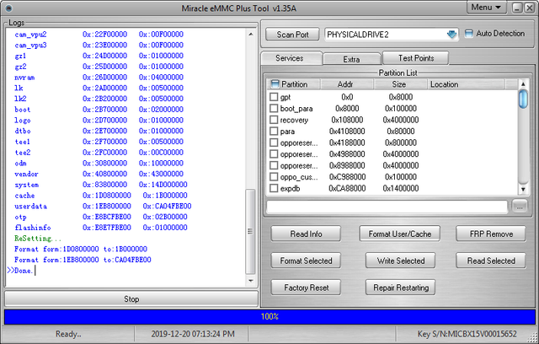Viewport: 539px width, 344px height.
Task: Check the opporeser partition at 0x4188000
Action: [274, 142]
